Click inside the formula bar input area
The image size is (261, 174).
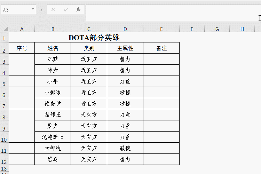pyautogui.click(x=173, y=13)
